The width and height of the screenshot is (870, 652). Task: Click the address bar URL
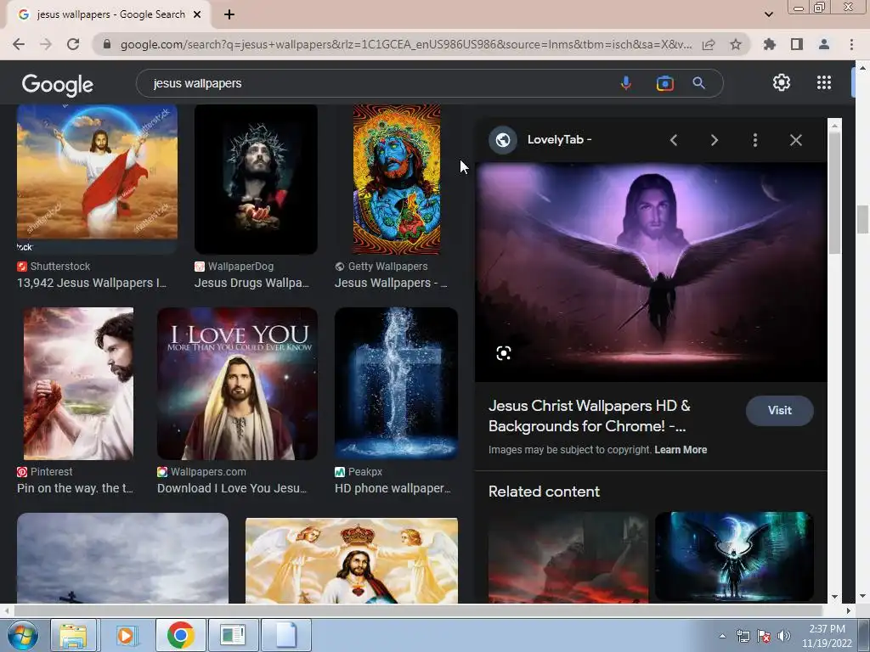[405, 44]
